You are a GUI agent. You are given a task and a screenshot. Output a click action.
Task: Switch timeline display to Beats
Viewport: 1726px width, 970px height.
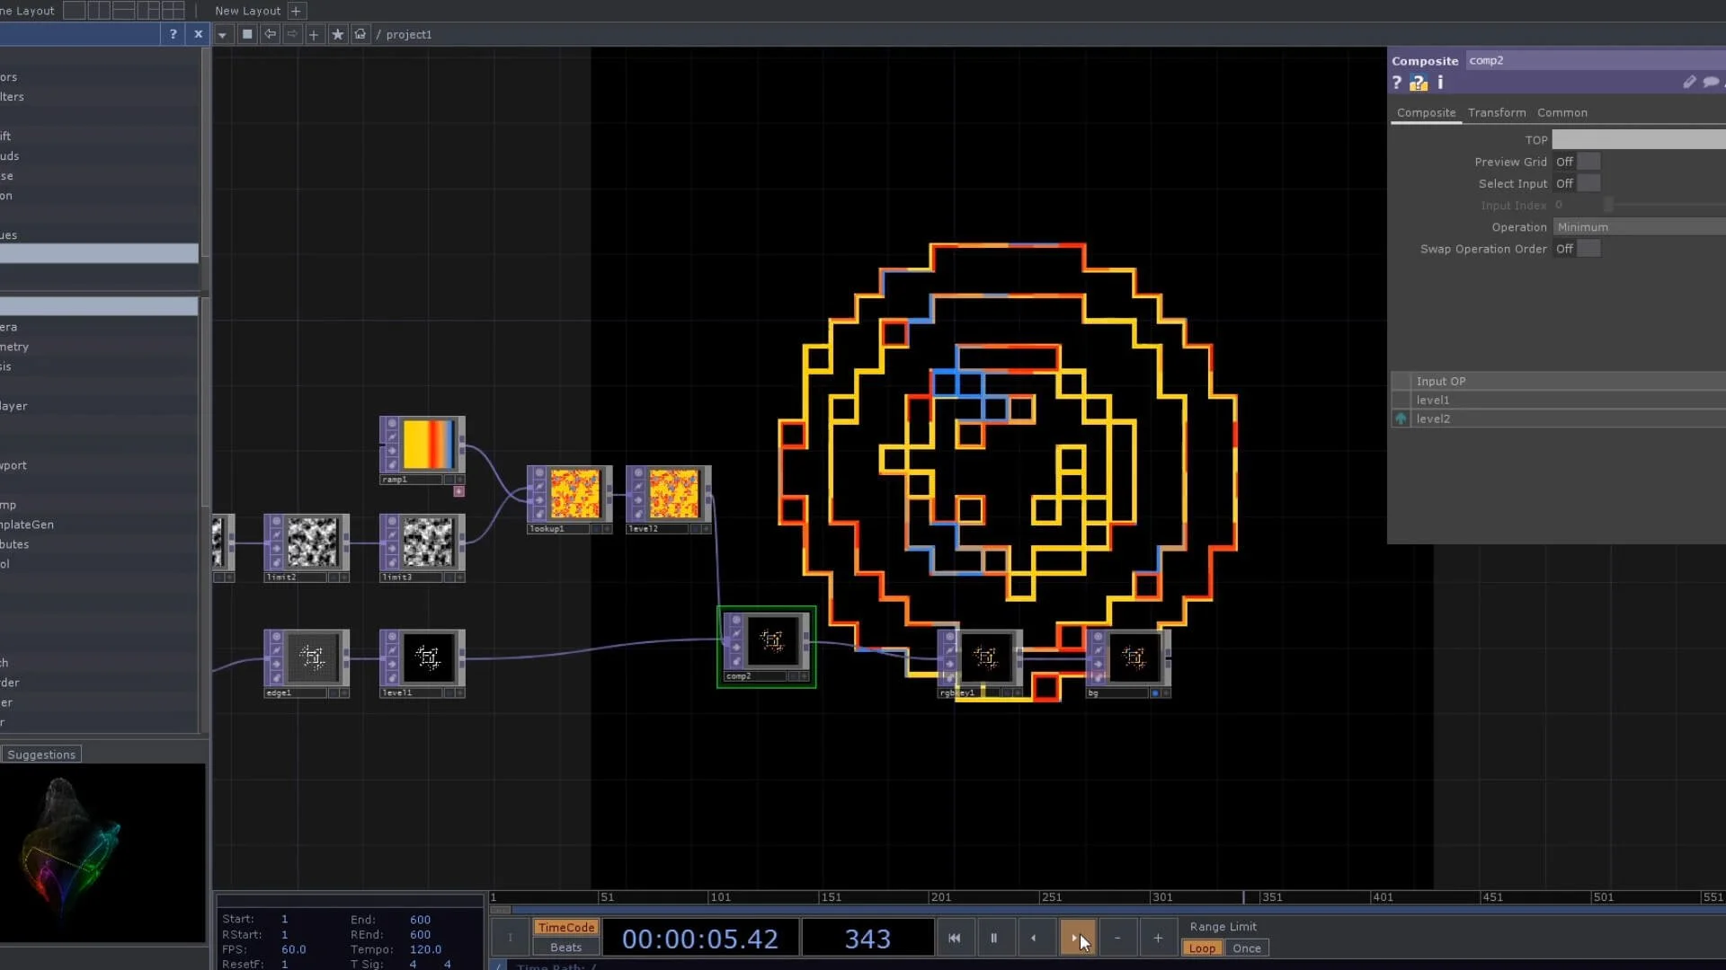tap(565, 948)
